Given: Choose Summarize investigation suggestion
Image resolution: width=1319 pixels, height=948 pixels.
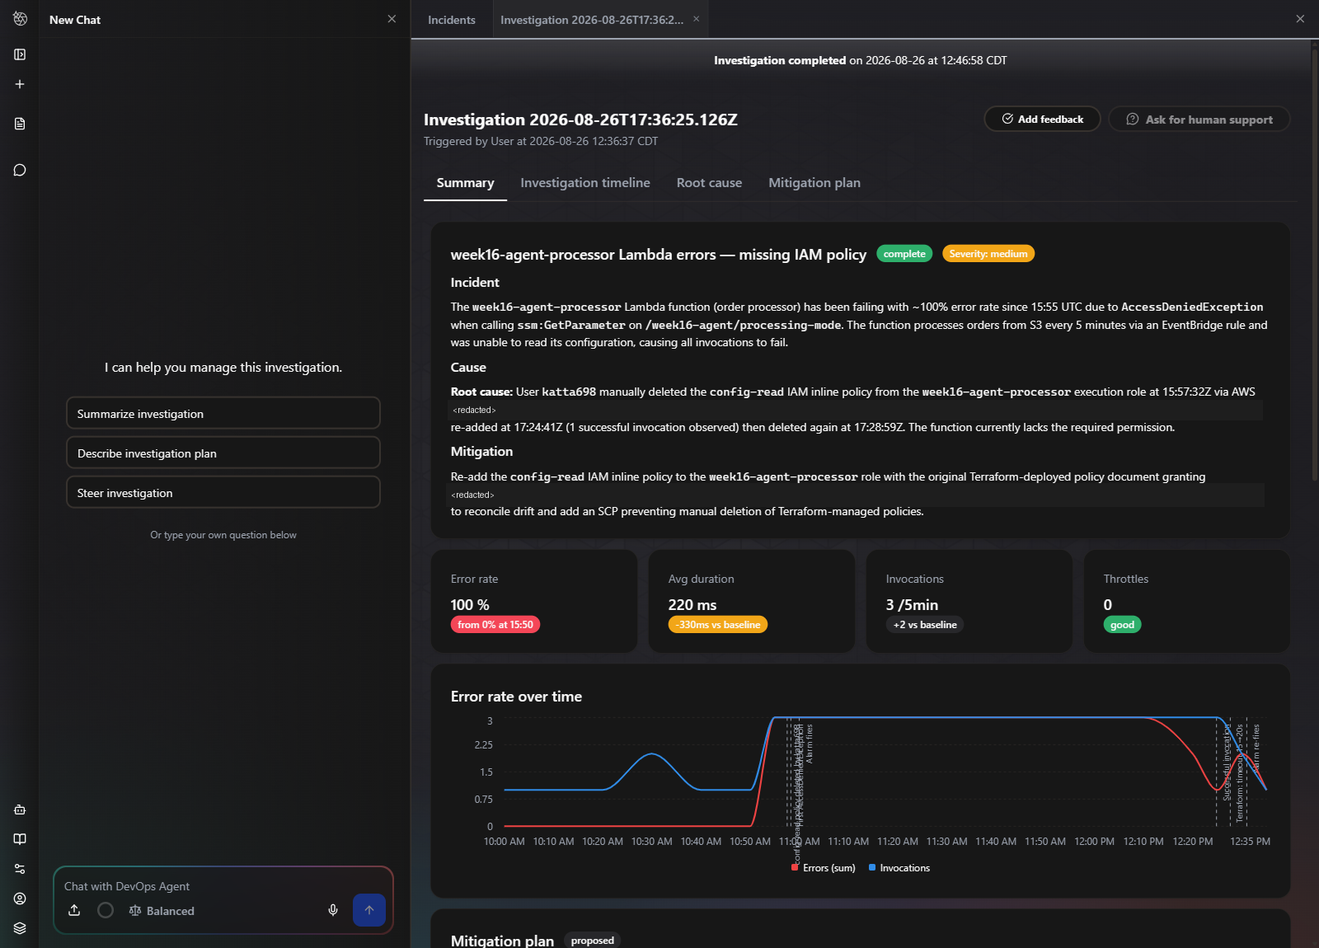Looking at the screenshot, I should point(223,414).
